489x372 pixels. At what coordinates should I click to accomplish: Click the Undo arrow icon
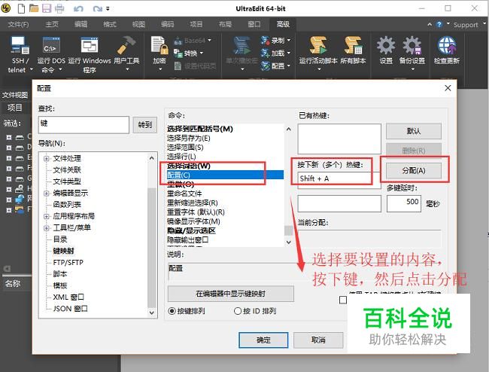pos(78,9)
